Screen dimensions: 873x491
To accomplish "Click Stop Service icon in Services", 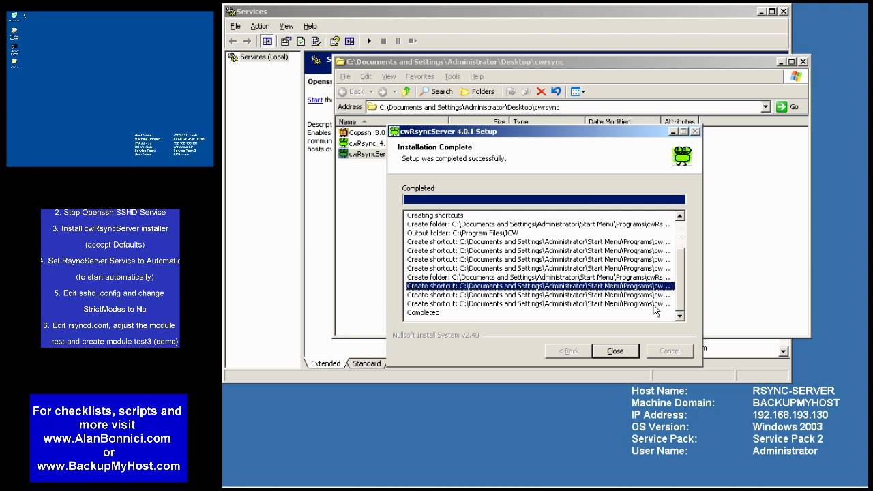I will pyautogui.click(x=383, y=41).
